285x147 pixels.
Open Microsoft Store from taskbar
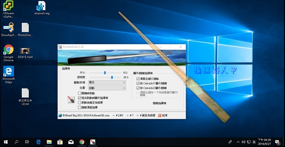60,142
